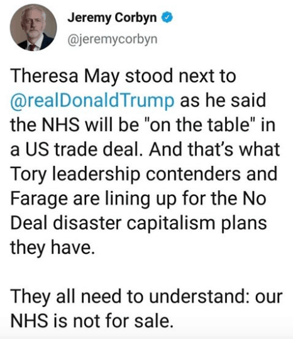Click the word "sale." ending the tweet

(x=154, y=321)
